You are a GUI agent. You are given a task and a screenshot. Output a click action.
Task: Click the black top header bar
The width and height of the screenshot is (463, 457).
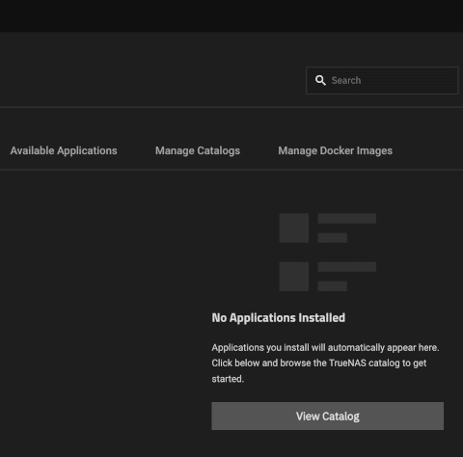231,15
